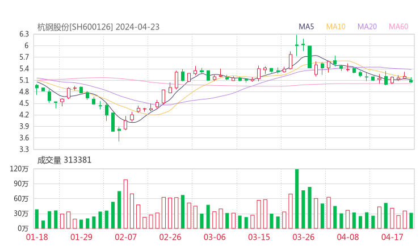Click the tallest red volume bar at 02-07
Image resolution: width=420 pixels, height=250 pixels.
[125, 204]
